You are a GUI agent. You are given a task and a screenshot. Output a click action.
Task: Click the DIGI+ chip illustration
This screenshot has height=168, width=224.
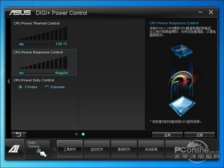(181, 52)
